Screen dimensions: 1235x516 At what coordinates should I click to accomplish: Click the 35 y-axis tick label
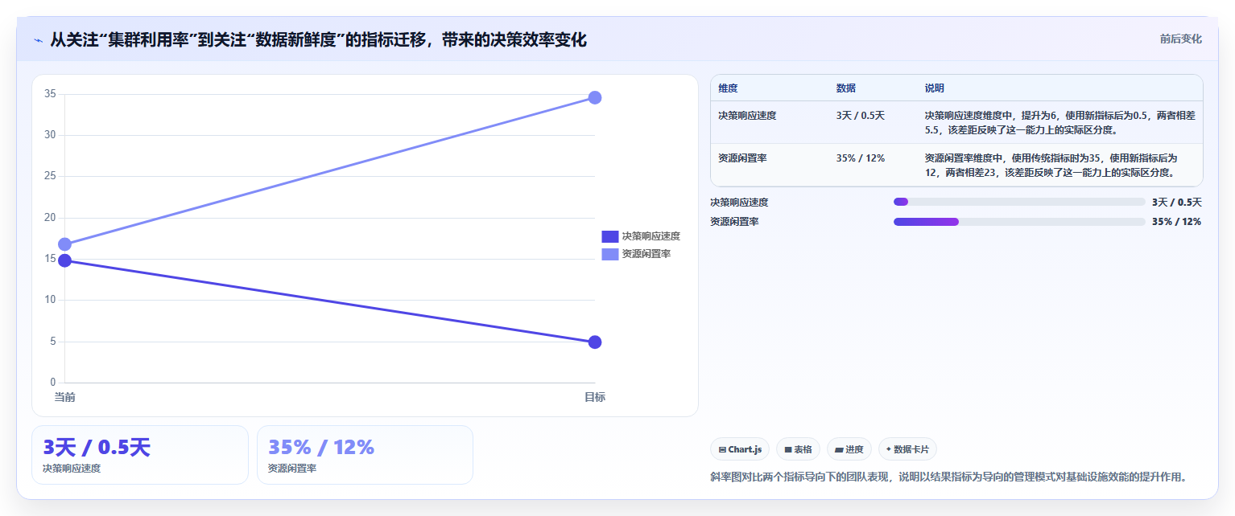50,94
